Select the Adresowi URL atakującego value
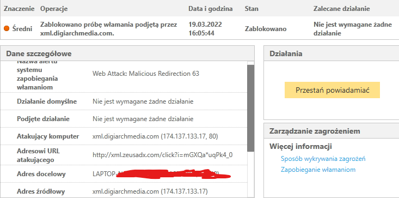Viewport: 399px width, 198px height. point(162,155)
